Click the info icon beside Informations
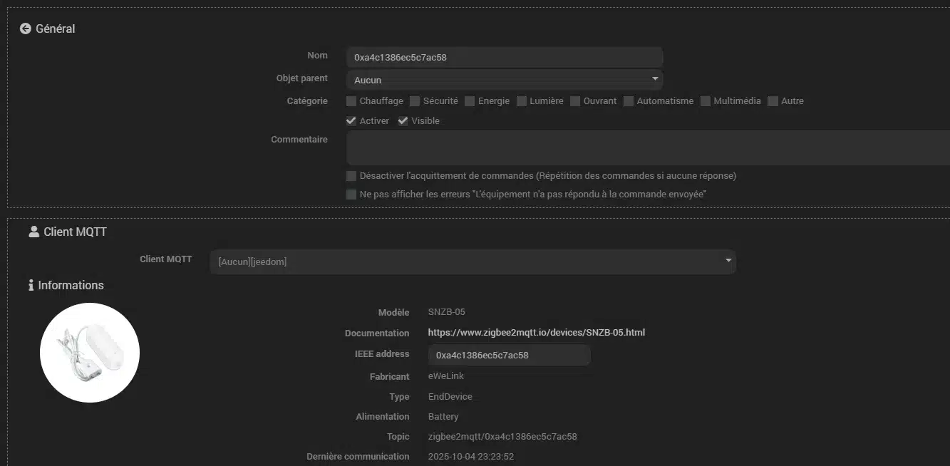Viewport: 950px width, 466px height. point(31,286)
